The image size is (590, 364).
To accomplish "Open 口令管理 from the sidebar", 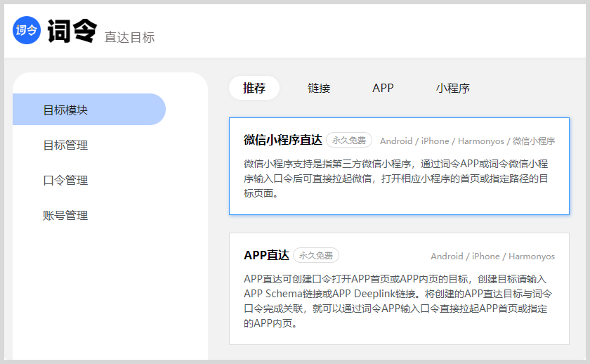I will click(65, 181).
